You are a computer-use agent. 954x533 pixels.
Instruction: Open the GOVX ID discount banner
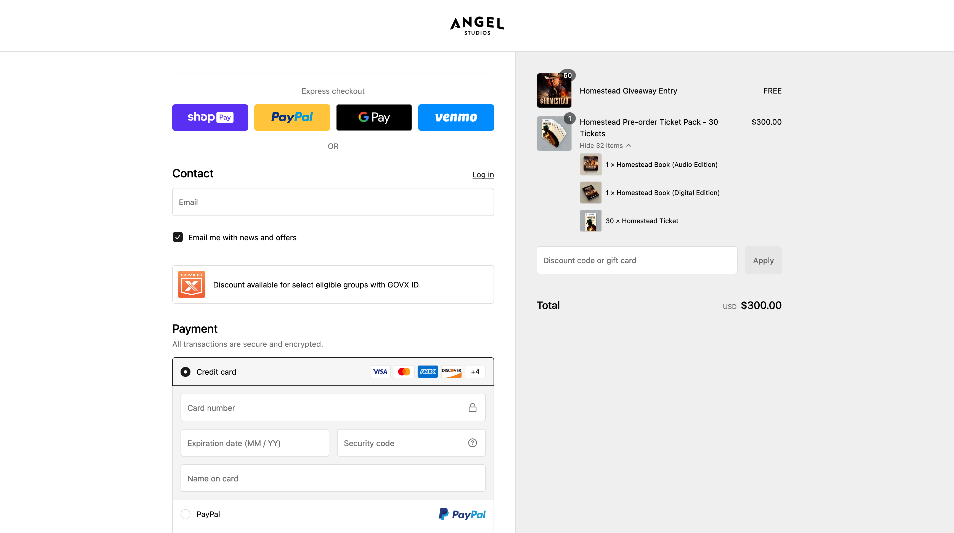click(x=333, y=284)
